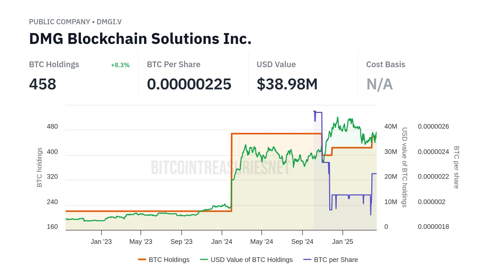Screen dimensions: 496x279
Task: Click the PUBLIC COMPANY • DMGI.V ticker label
Action: (x=75, y=22)
